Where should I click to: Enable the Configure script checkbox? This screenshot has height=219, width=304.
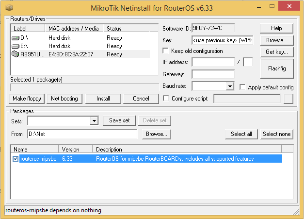[x=166, y=99]
